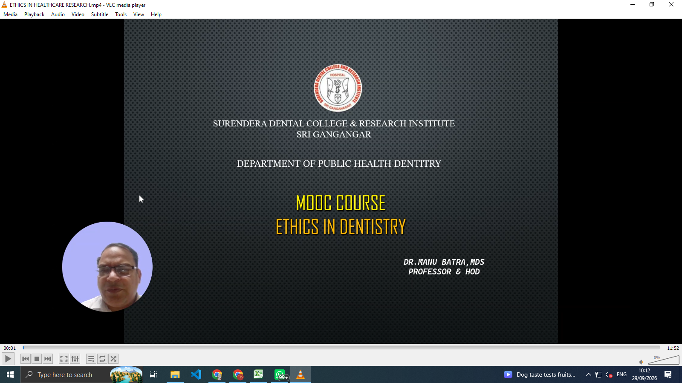Open the View menu

139,14
